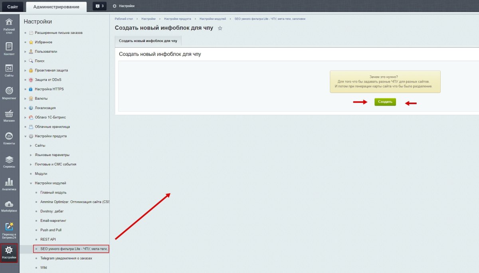Select the Создать новый инфоблок для чпу tab
Image resolution: width=479 pixels, height=273 pixels.
tap(148, 41)
